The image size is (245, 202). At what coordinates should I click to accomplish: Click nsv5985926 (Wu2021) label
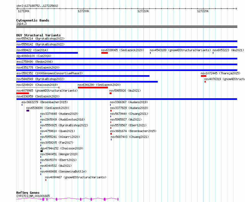tap(125, 91)
